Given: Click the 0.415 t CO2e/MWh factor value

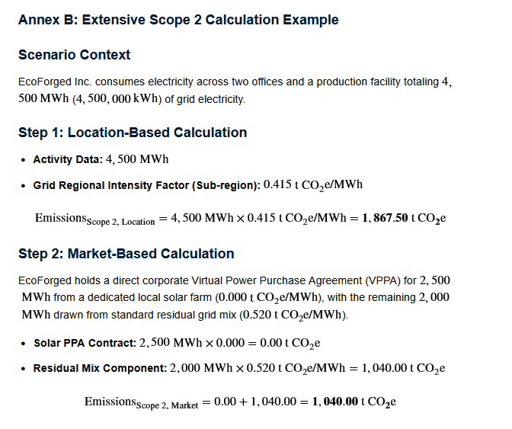Looking at the screenshot, I should pos(313,185).
